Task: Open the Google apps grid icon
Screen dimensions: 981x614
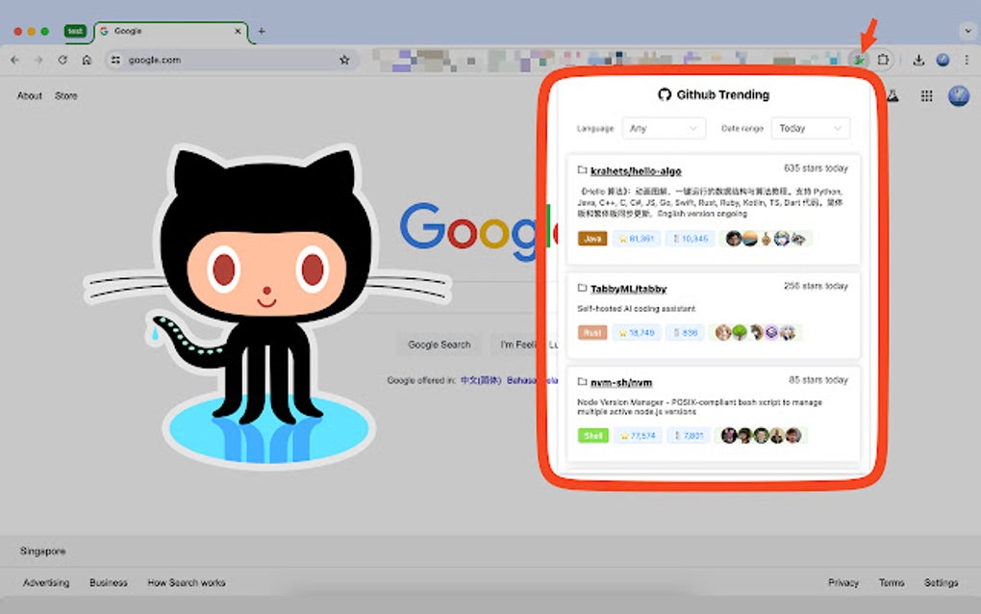Action: coord(926,95)
